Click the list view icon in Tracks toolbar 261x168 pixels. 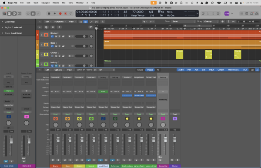click(x=80, y=22)
